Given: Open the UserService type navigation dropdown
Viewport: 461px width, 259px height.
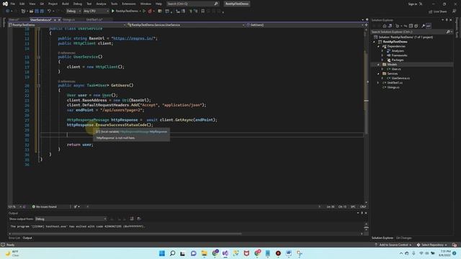Looking at the screenshot, I should click(x=186, y=25).
